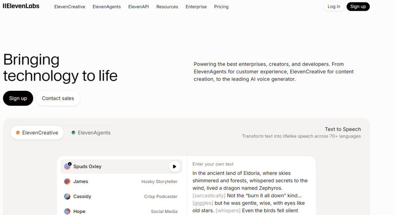Viewport: 396px width, 215px height.
Task: Click James voice avatar icon
Action: coord(67,181)
